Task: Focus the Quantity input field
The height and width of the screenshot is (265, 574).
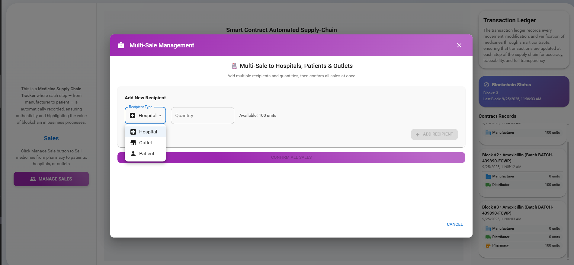Action: tap(202, 116)
